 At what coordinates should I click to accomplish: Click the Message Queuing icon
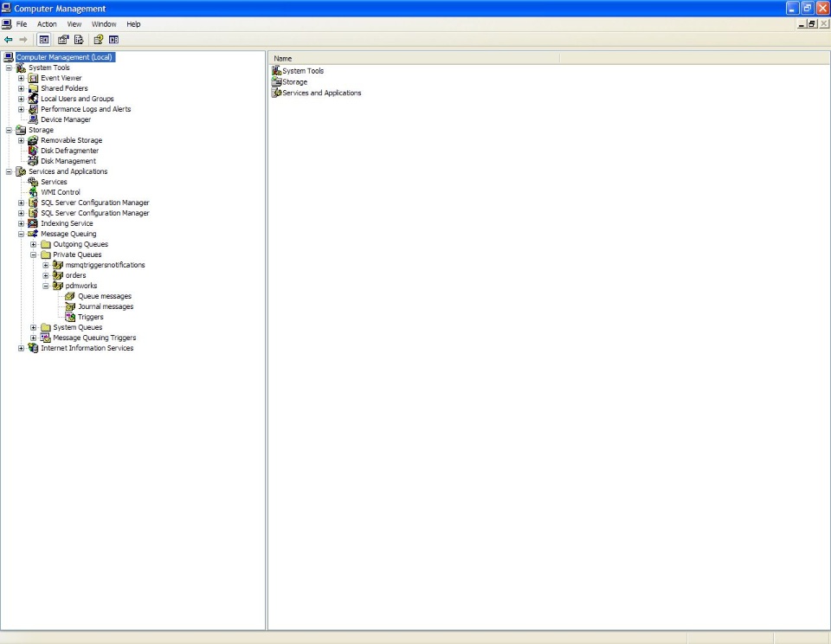pos(34,234)
